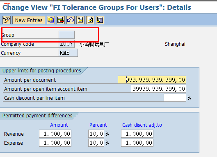The image size is (217, 157).
Task: Focus the Group input field
Action: coord(66,35)
